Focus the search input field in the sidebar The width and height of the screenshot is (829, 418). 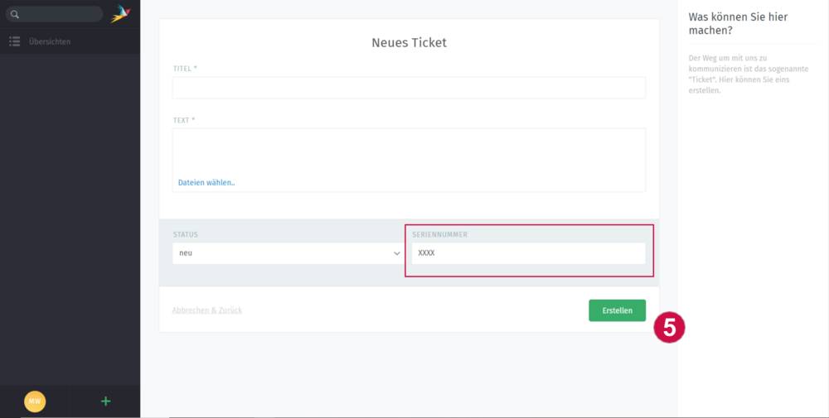pos(58,14)
